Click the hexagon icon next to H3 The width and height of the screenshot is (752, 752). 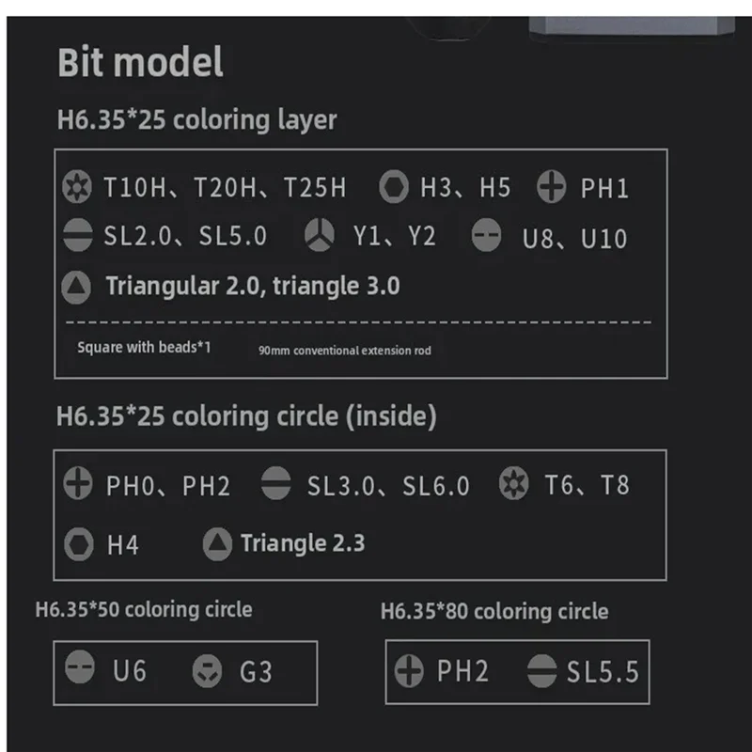[x=394, y=187]
